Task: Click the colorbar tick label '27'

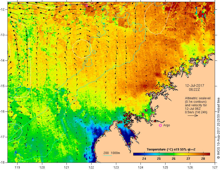Action: (188, 159)
